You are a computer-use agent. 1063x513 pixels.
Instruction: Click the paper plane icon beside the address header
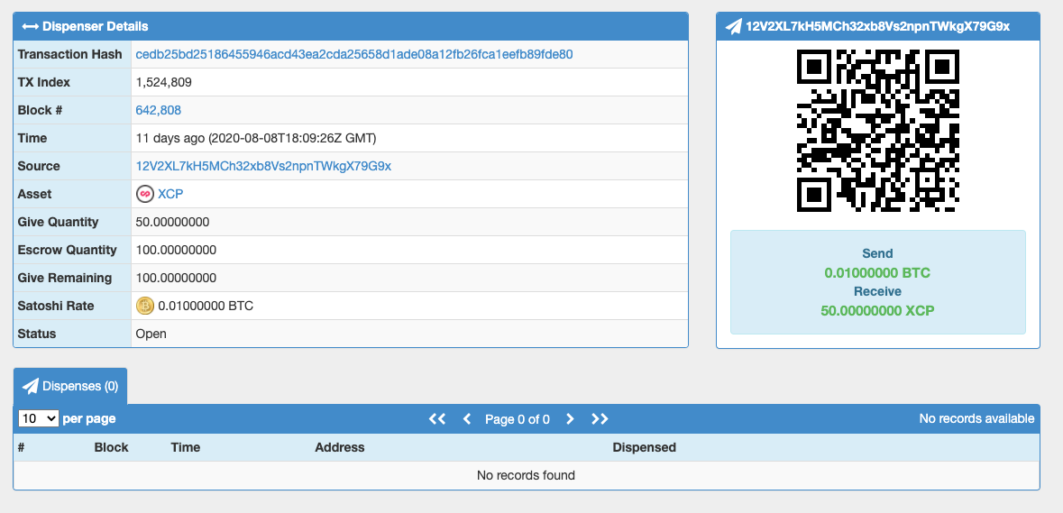(x=734, y=26)
